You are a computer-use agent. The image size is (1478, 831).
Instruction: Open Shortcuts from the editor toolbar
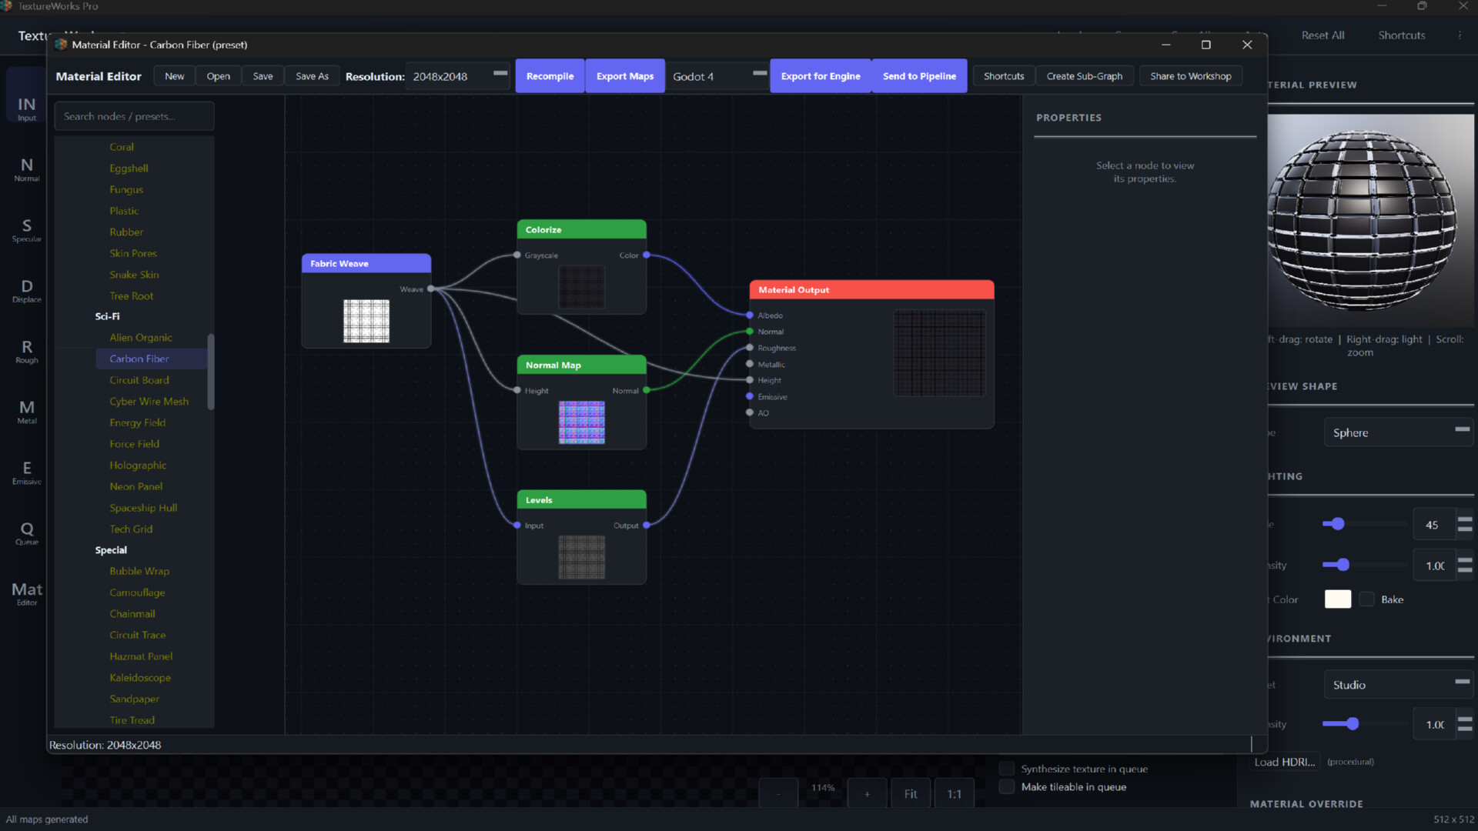pos(1004,75)
